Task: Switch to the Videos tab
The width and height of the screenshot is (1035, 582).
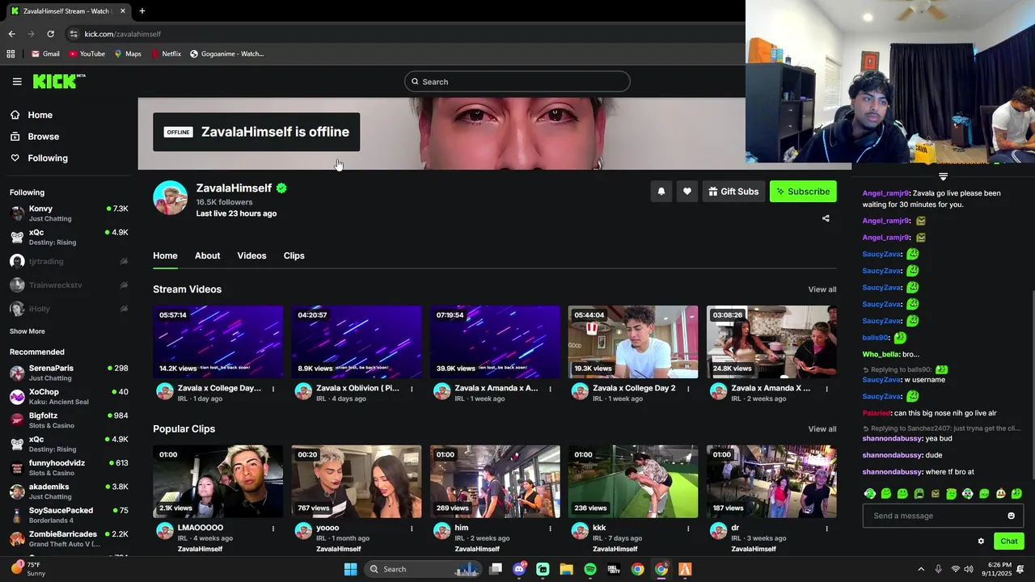Action: pos(251,255)
